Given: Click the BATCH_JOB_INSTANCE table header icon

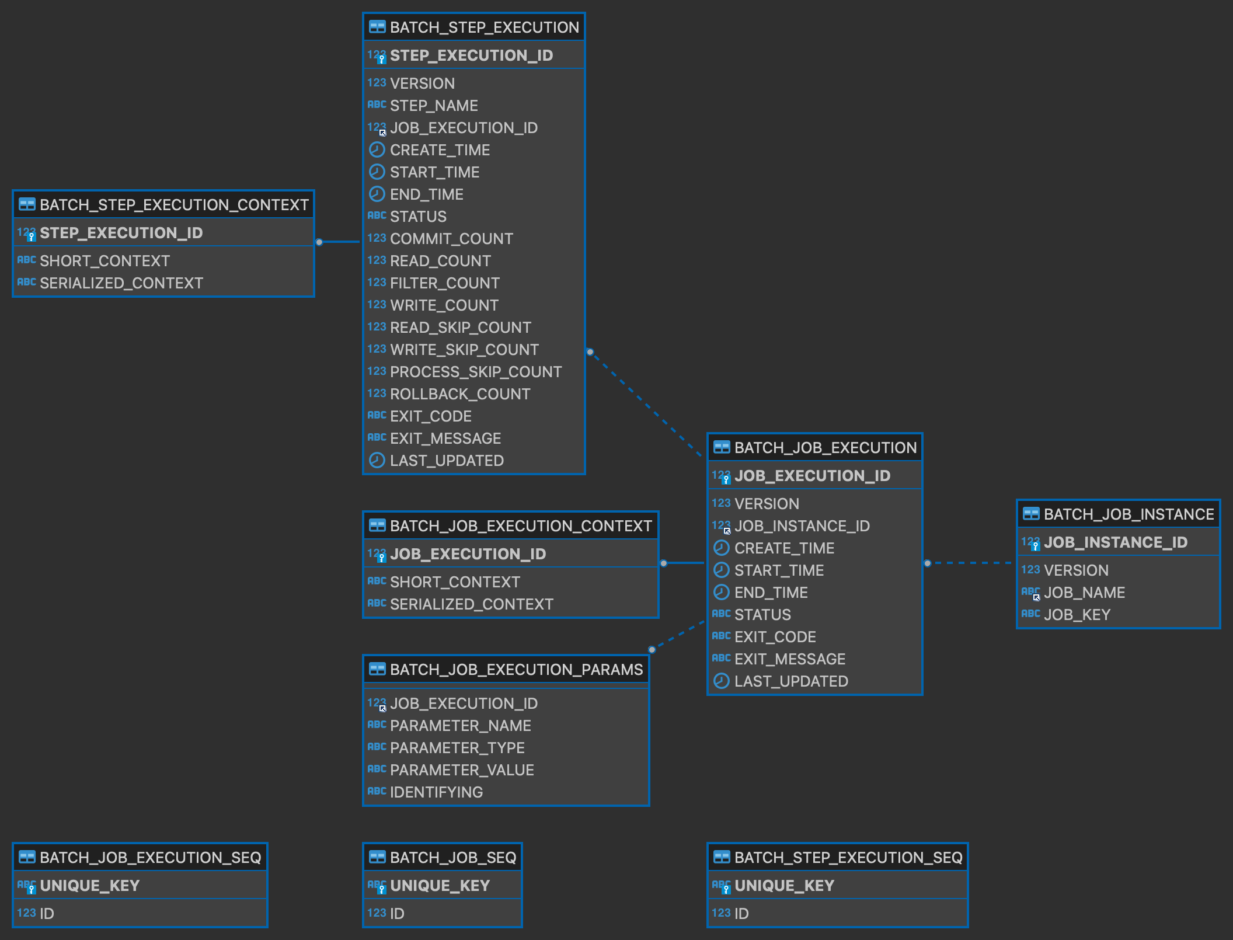Looking at the screenshot, I should click(x=1031, y=514).
